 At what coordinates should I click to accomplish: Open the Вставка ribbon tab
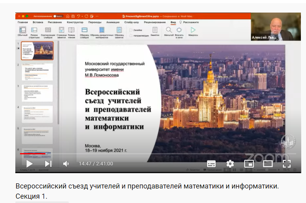click(x=38, y=22)
